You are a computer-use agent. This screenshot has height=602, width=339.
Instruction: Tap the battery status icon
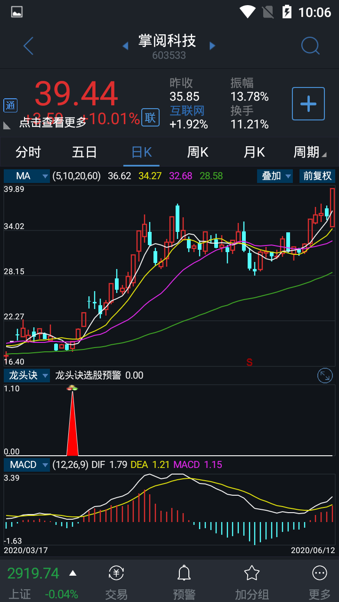[286, 12]
